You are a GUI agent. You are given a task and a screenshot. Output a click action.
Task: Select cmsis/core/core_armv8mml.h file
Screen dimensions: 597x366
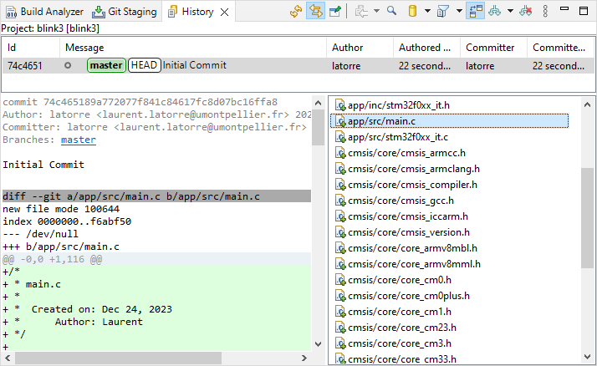[408, 264]
